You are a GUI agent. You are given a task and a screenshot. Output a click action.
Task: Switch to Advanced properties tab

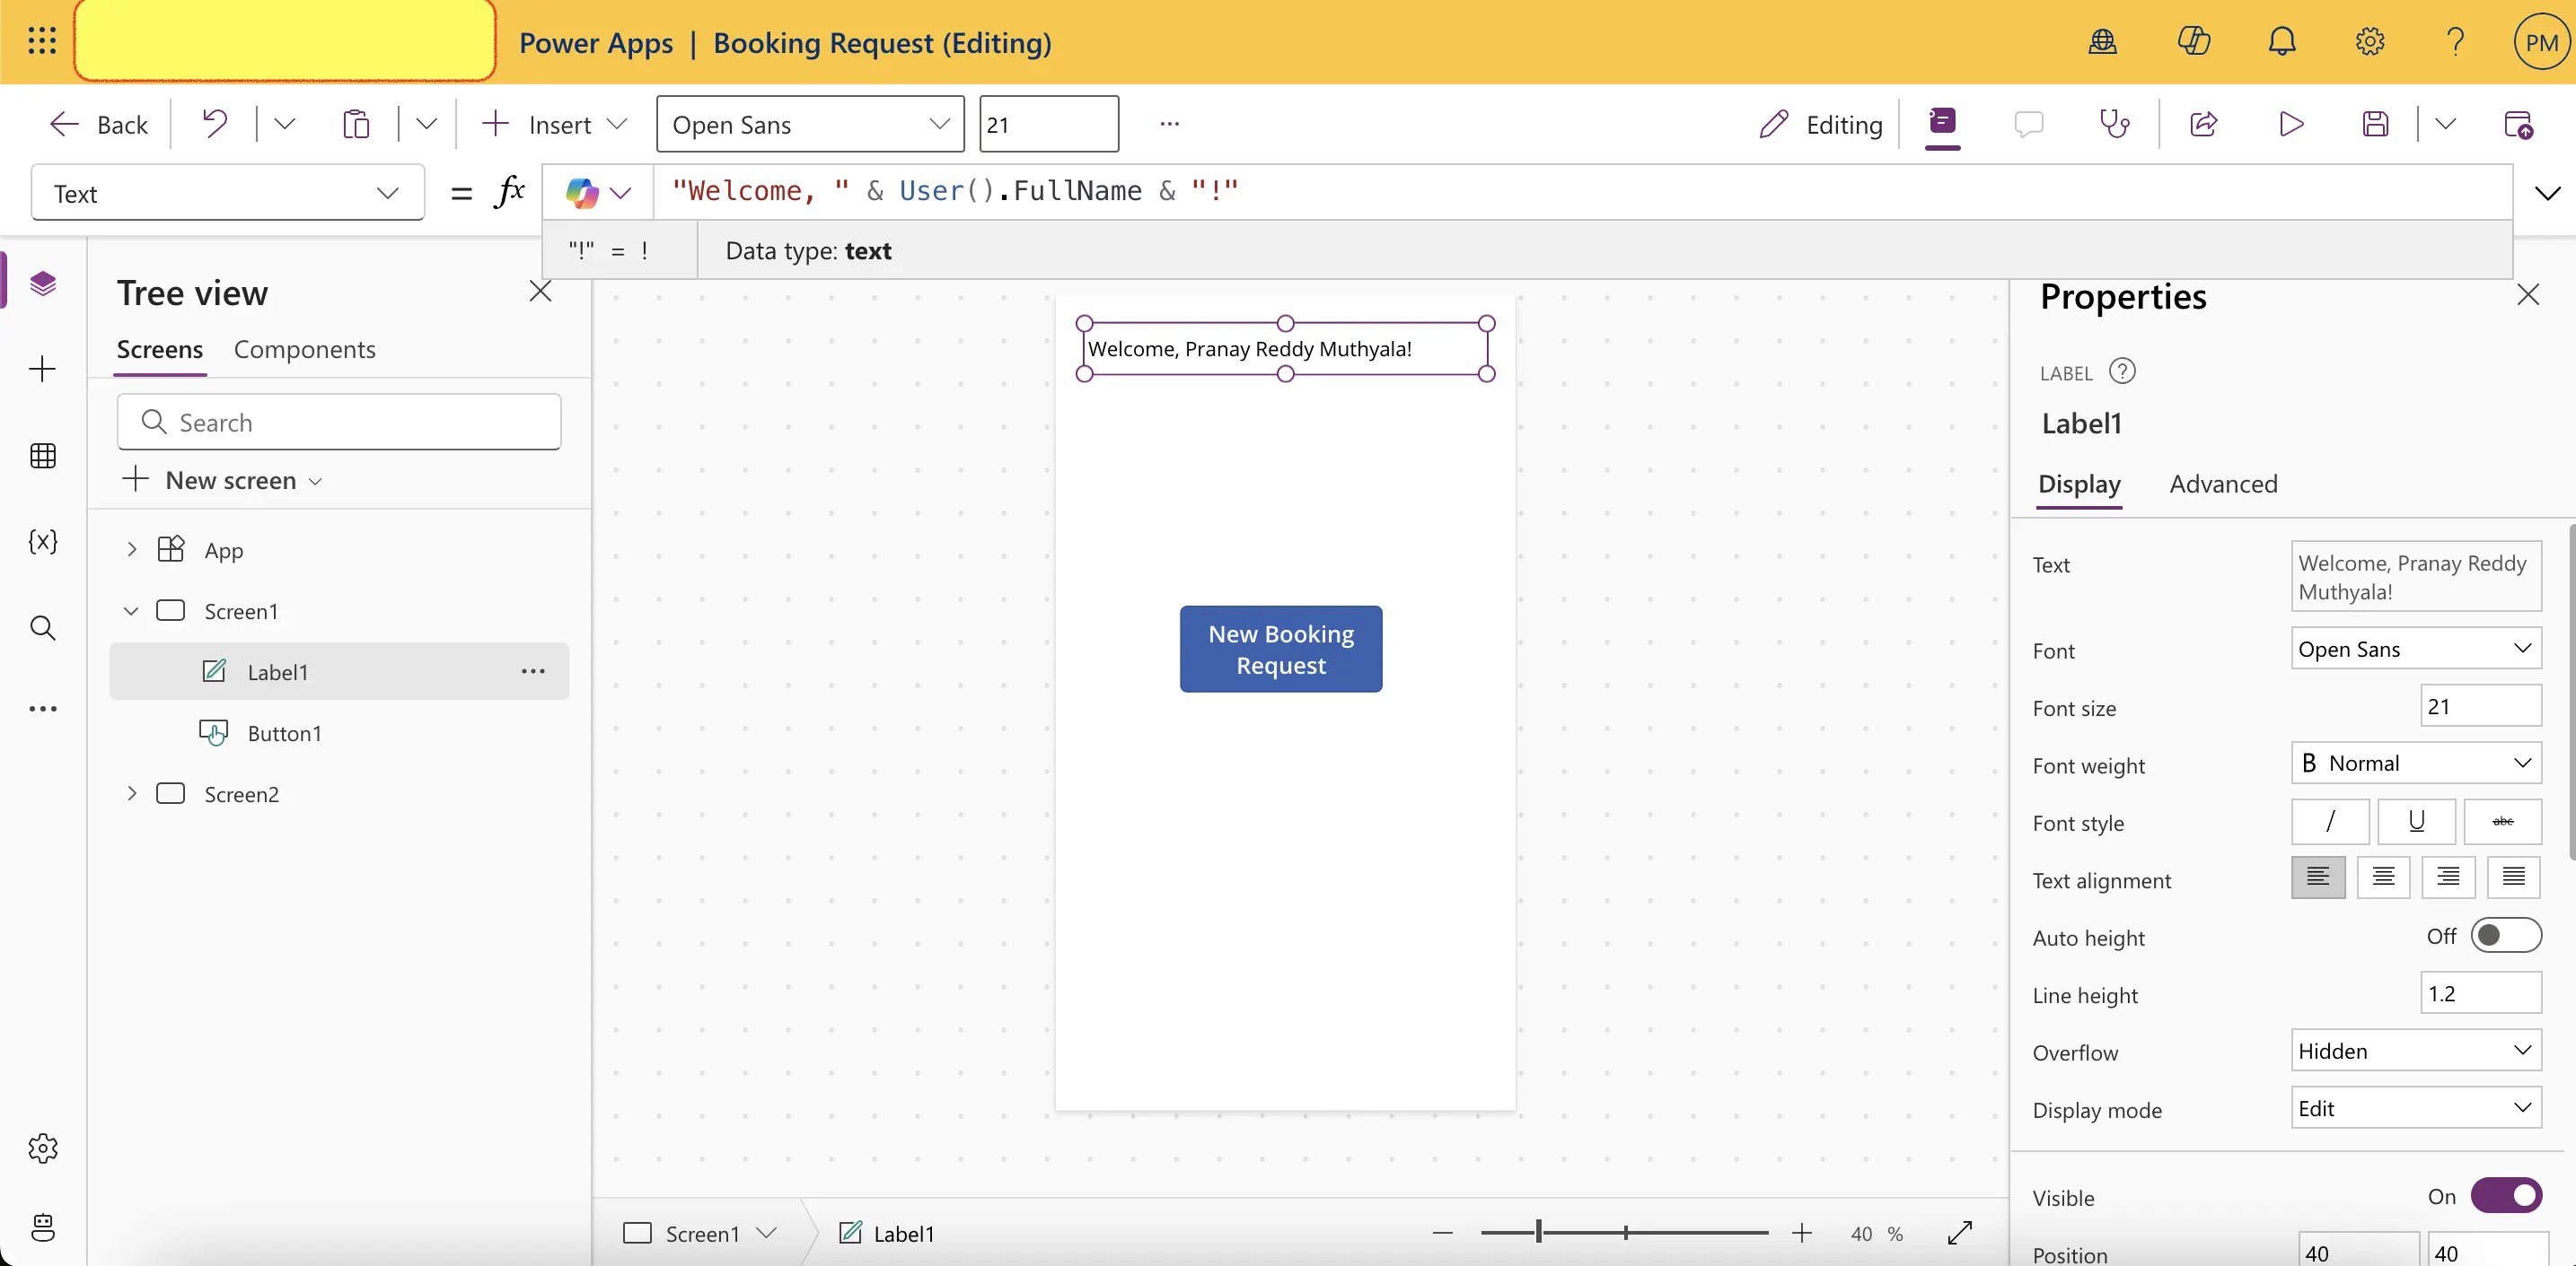(2223, 483)
